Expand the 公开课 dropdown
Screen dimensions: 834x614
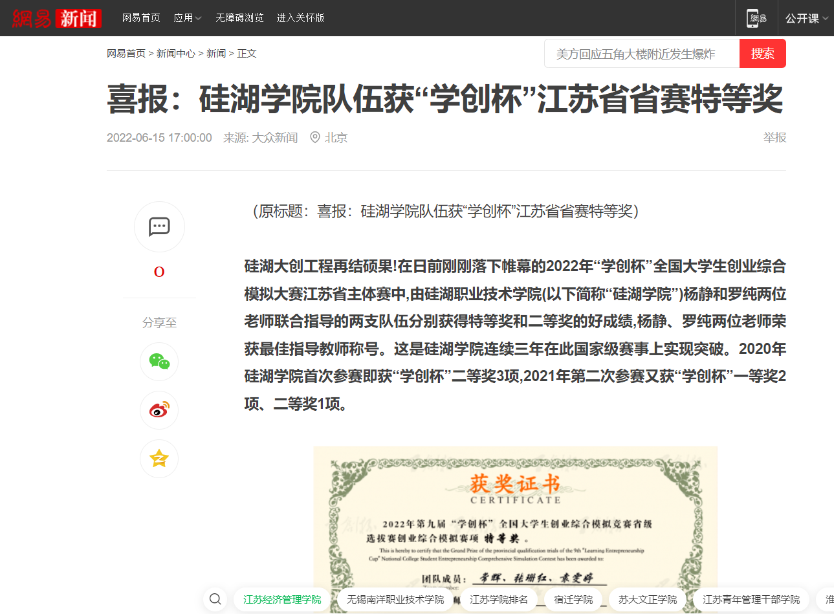(x=806, y=18)
